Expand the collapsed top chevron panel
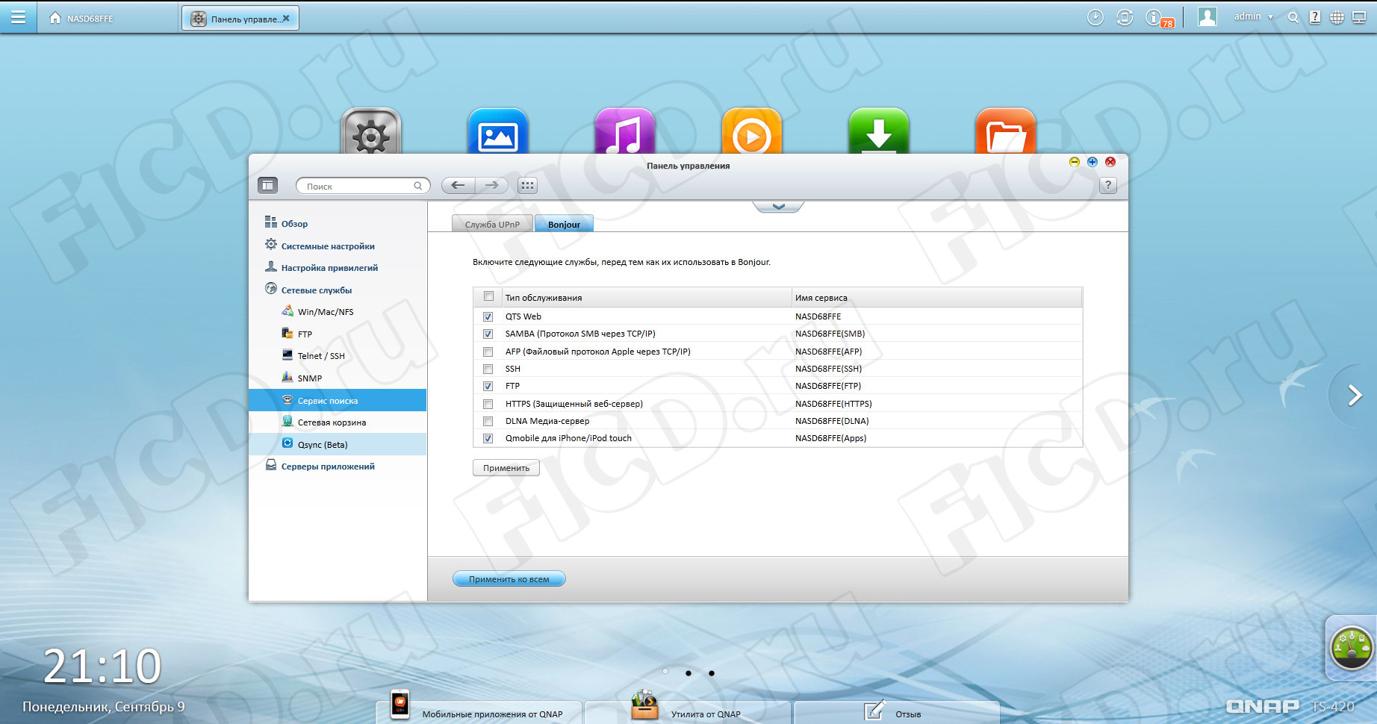The height and width of the screenshot is (724, 1377). [x=778, y=207]
